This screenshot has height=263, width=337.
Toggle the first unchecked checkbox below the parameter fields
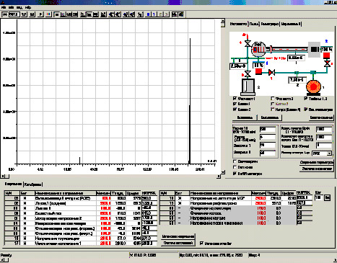pyautogui.click(x=235, y=161)
